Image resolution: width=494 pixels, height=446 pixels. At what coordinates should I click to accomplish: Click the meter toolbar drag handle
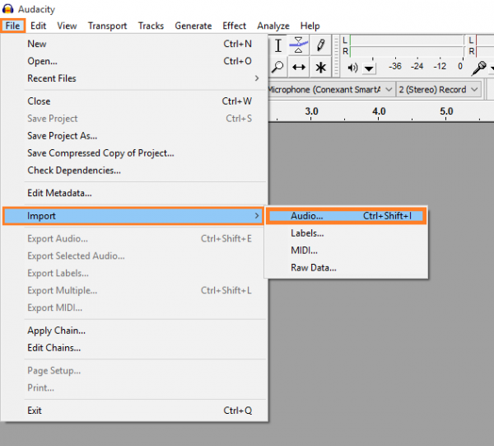pyautogui.click(x=336, y=56)
